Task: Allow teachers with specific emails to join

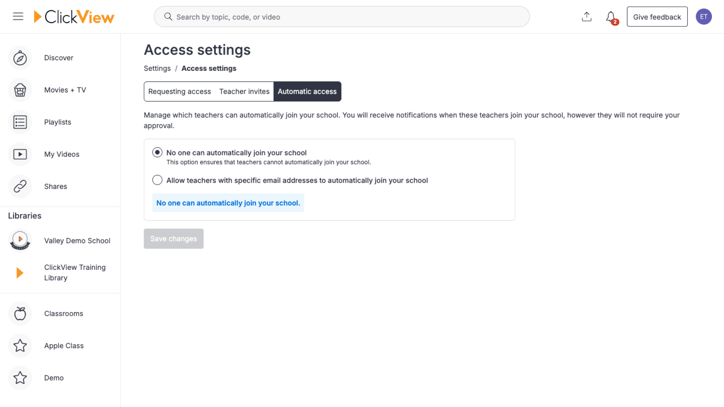Action: pos(157,180)
